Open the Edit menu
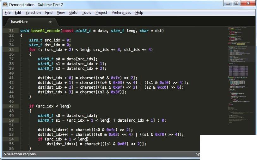The height and width of the screenshot is (160, 257). [x=18, y=13]
